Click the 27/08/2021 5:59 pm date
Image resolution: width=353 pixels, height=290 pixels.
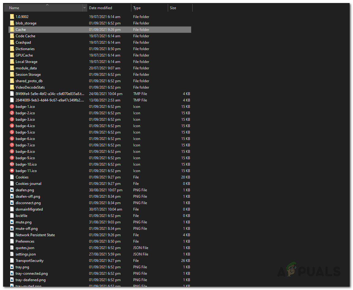pos(105,254)
